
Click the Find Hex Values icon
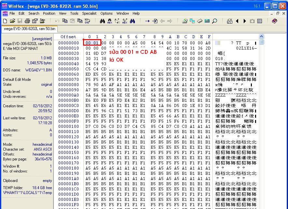[110, 21]
